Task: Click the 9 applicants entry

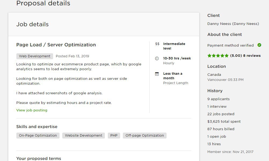Action: [x=218, y=99]
